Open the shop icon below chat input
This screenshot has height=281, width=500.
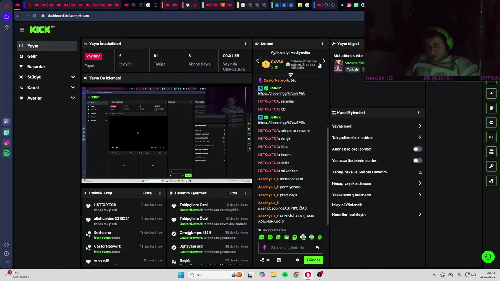[279, 260]
